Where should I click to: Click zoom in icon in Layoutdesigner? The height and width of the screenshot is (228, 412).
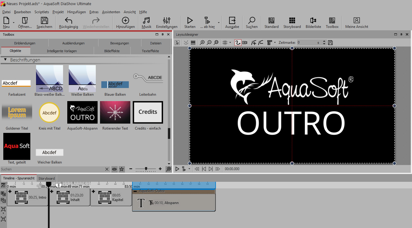tap(202, 43)
